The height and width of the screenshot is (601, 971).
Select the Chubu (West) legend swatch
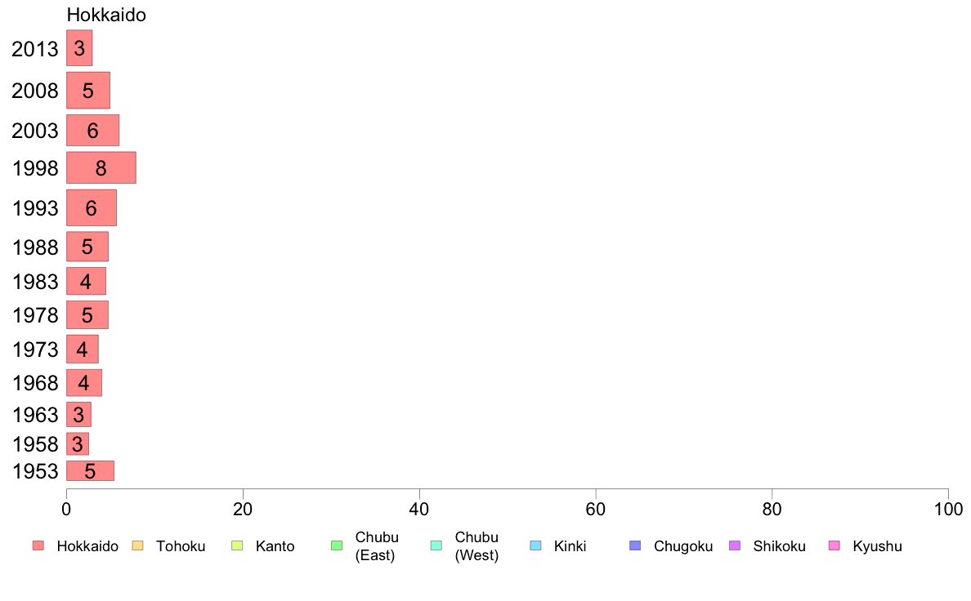click(x=436, y=545)
